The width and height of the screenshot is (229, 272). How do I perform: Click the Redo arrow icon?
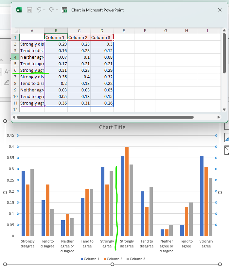pos(51,10)
